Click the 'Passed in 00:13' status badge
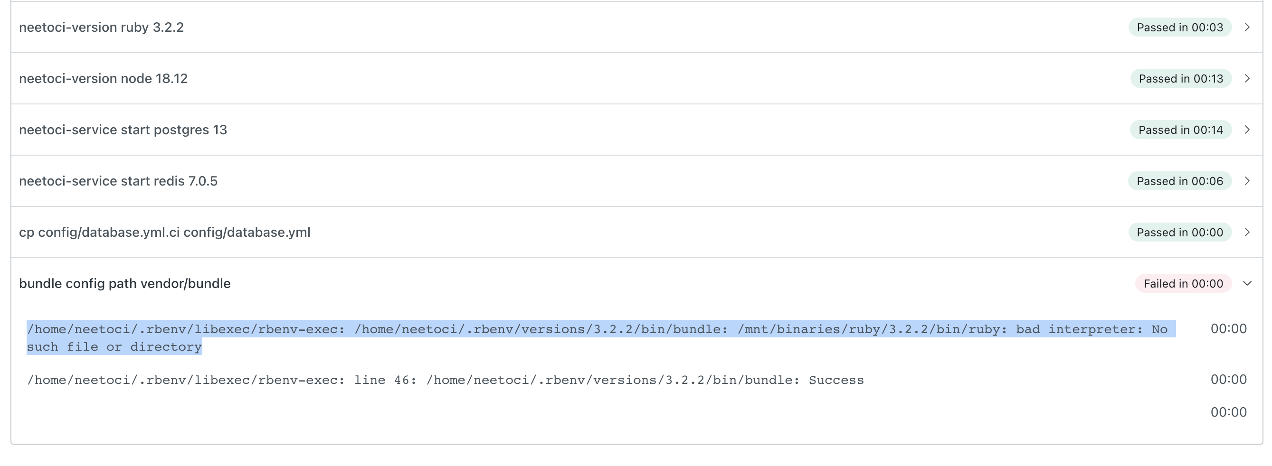The height and width of the screenshot is (466, 1272). (x=1180, y=78)
